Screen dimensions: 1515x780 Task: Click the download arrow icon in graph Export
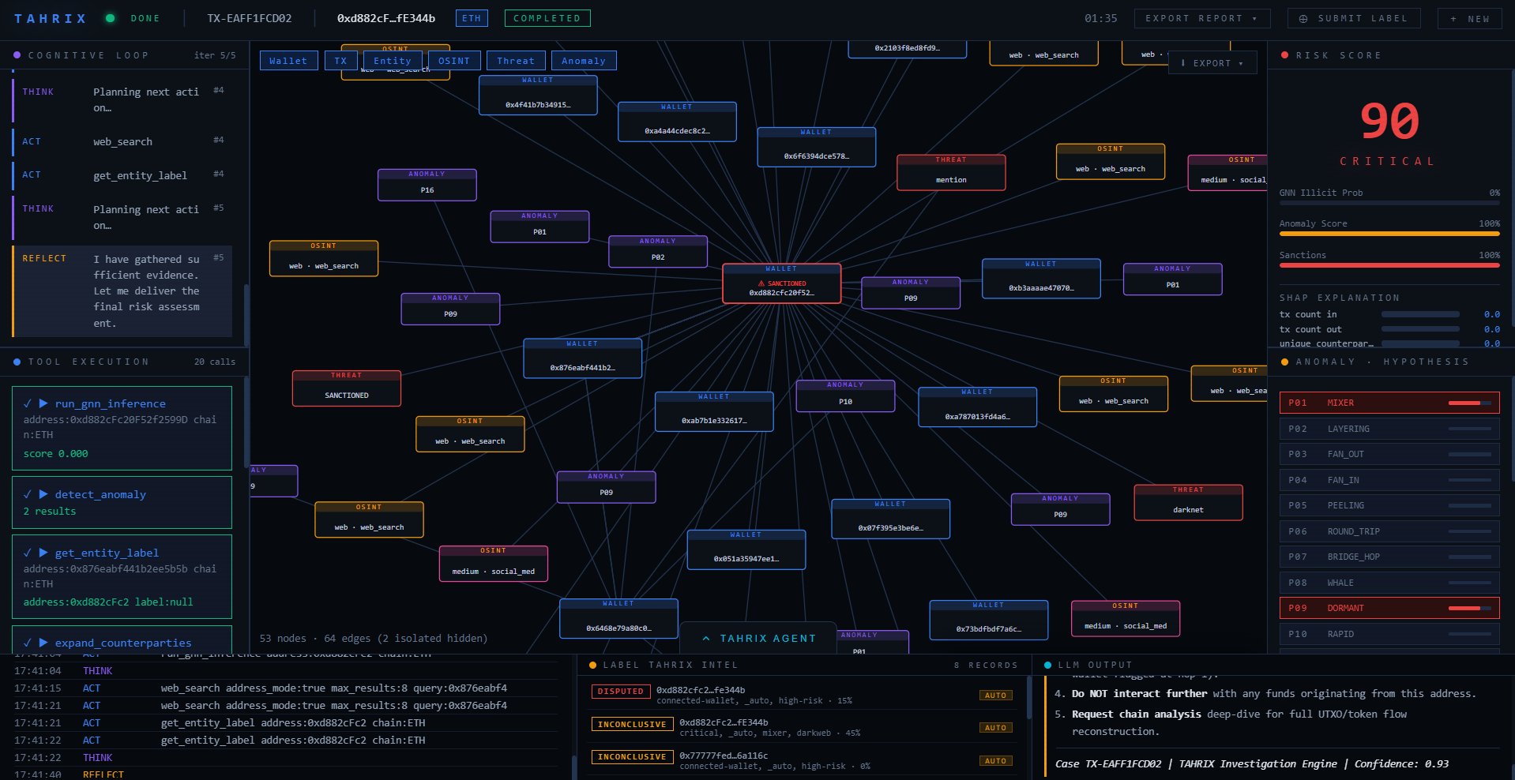tap(1182, 63)
